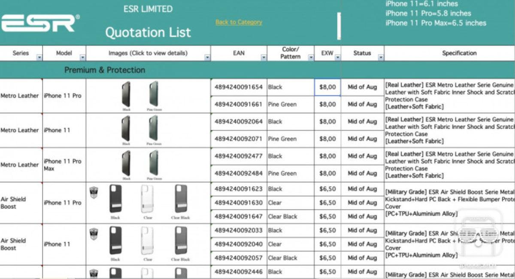Screen dimensions: 515x279
Task: Select the $8,00 EXW cell for Pine Green
Action: coord(327,104)
